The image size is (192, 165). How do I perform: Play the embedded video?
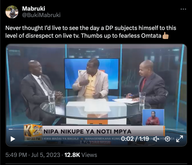pyautogui.click(x=13, y=139)
